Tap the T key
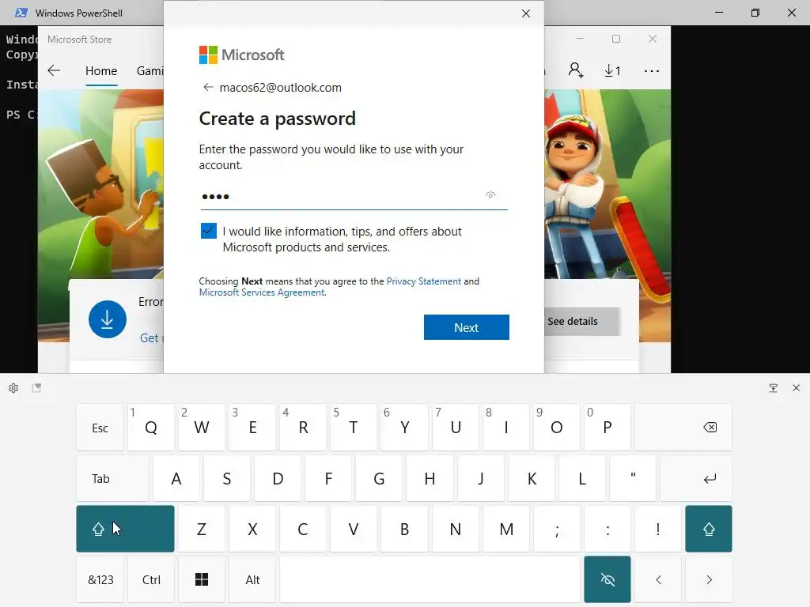 [354, 428]
